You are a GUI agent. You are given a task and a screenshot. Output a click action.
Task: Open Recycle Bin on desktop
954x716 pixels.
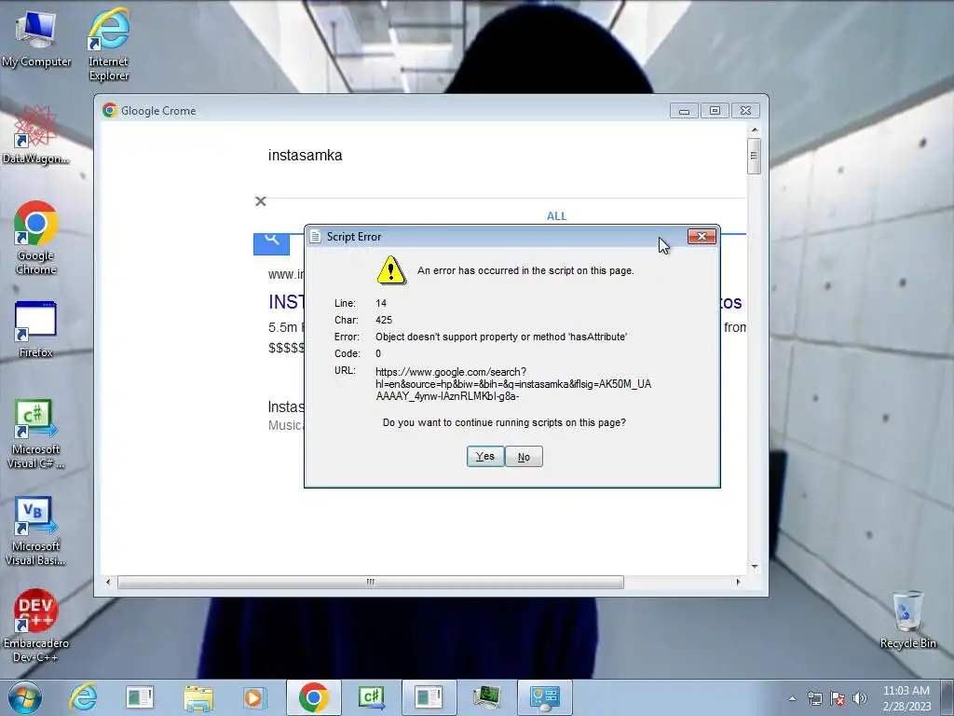coord(907,620)
